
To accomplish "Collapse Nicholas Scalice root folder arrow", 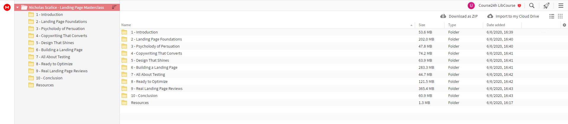I will click(17, 8).
